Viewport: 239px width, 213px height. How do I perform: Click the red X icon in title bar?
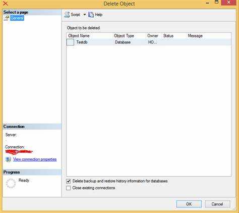coord(6,3)
